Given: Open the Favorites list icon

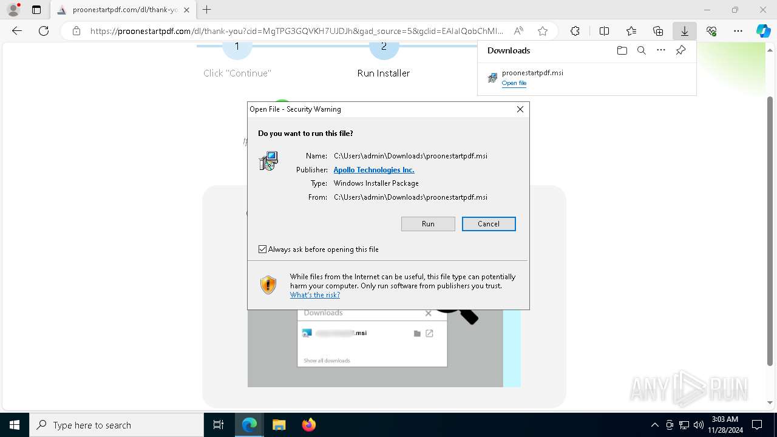Looking at the screenshot, I should (x=631, y=31).
